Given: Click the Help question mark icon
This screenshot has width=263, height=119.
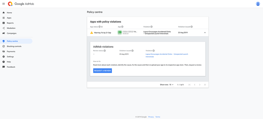Looking at the screenshot, I should point(4,62).
